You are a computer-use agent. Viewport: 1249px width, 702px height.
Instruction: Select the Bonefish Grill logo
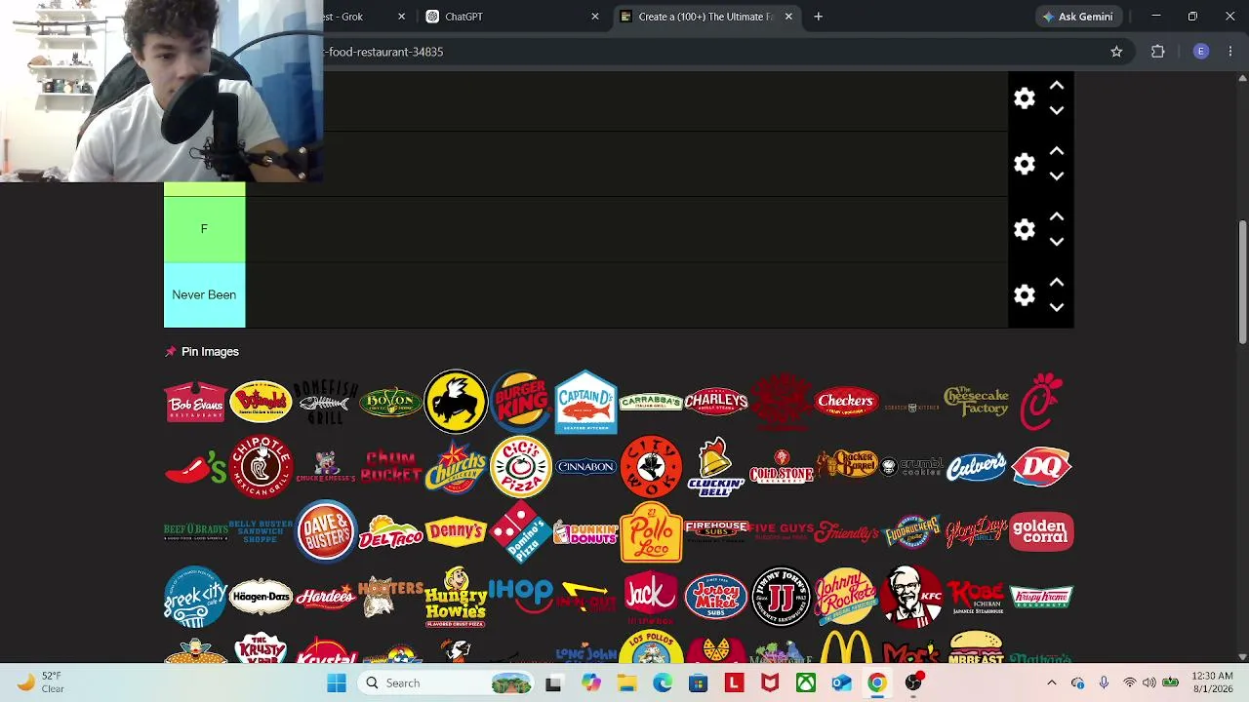tap(326, 402)
